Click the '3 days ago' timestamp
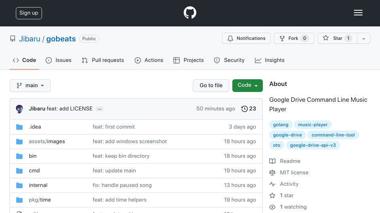This screenshot has height=213, width=380. click(x=242, y=127)
